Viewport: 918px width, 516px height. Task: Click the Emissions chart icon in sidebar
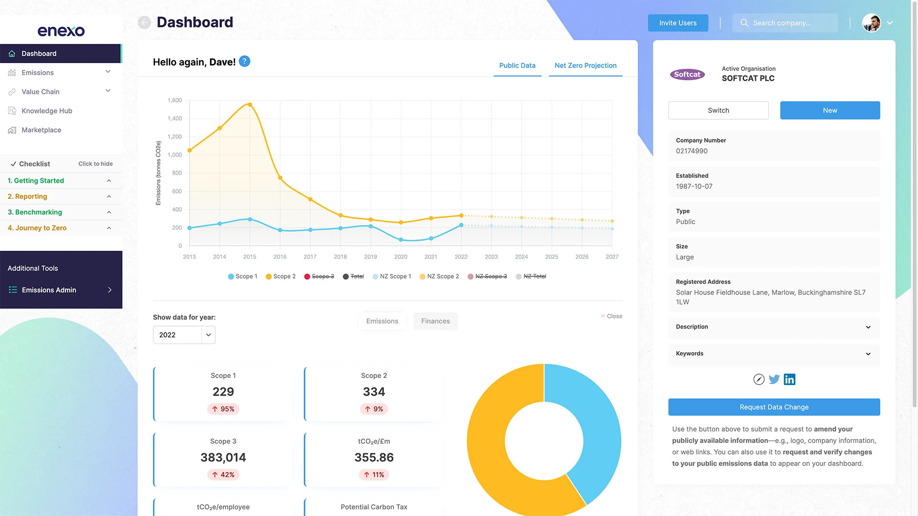pos(12,73)
